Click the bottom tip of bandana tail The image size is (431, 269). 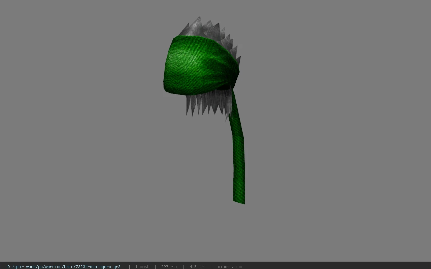239,201
